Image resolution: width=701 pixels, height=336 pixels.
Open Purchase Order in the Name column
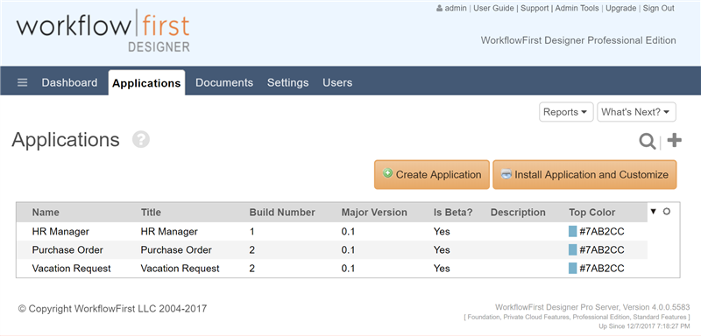(x=67, y=250)
